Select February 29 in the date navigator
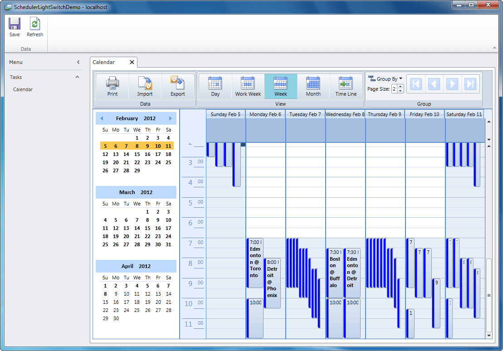 coord(137,171)
